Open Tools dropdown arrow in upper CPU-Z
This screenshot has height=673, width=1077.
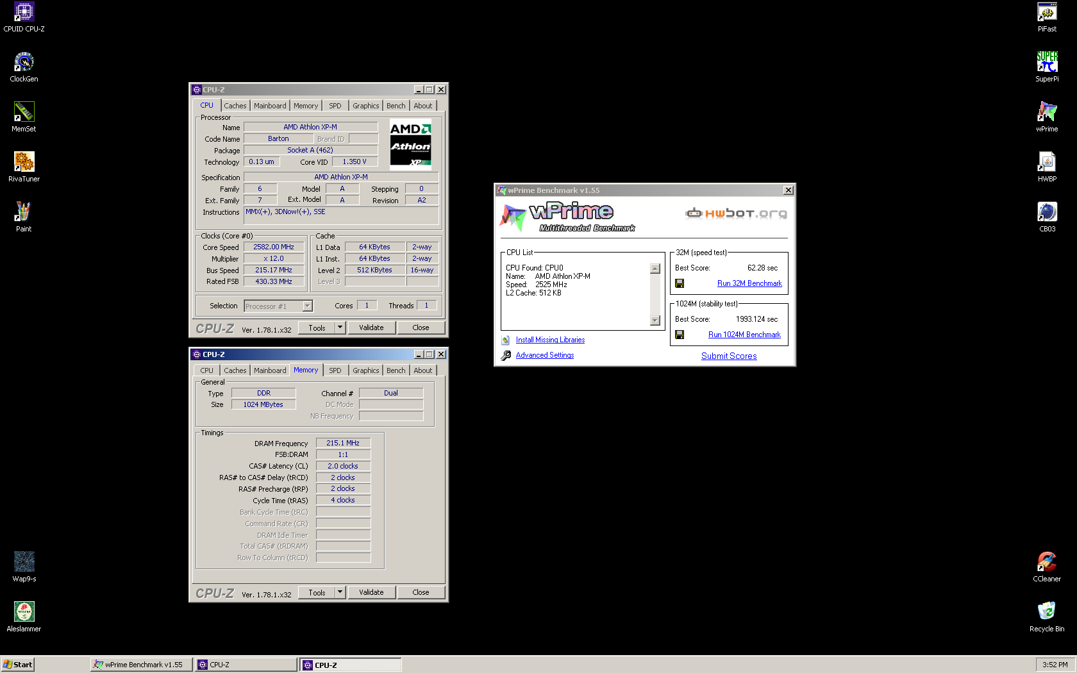340,328
